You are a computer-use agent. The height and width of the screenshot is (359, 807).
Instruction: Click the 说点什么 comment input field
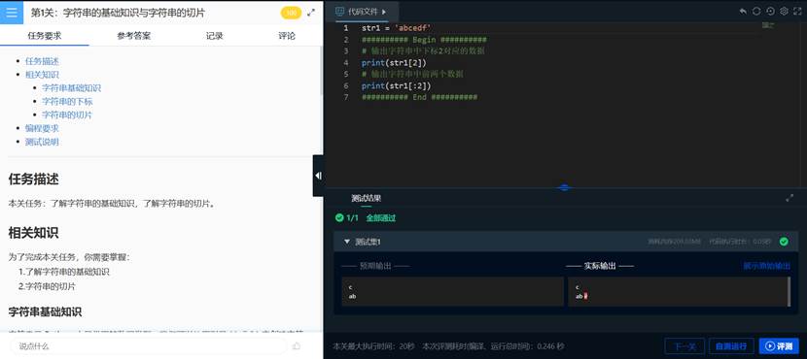click(148, 346)
